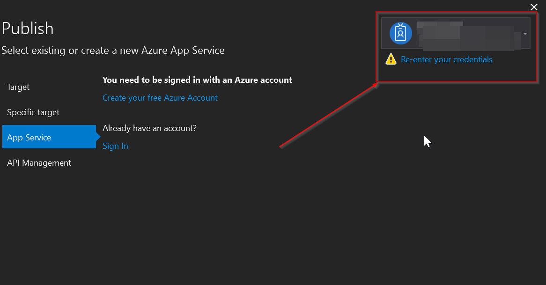This screenshot has width=546, height=285.
Task: Click Re-enter your credentials link
Action: (446, 59)
